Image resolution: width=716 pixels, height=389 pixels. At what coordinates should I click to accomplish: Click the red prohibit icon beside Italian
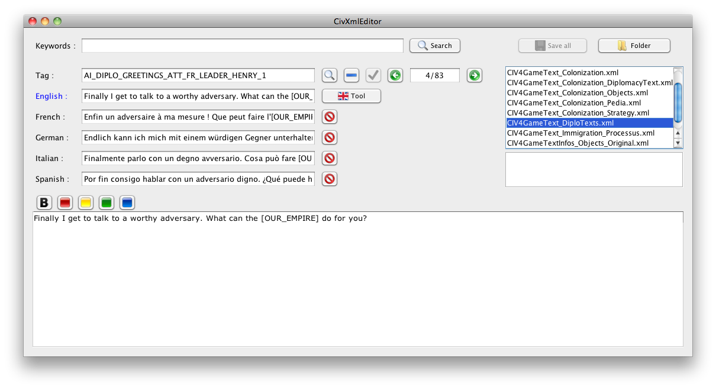[x=330, y=158]
